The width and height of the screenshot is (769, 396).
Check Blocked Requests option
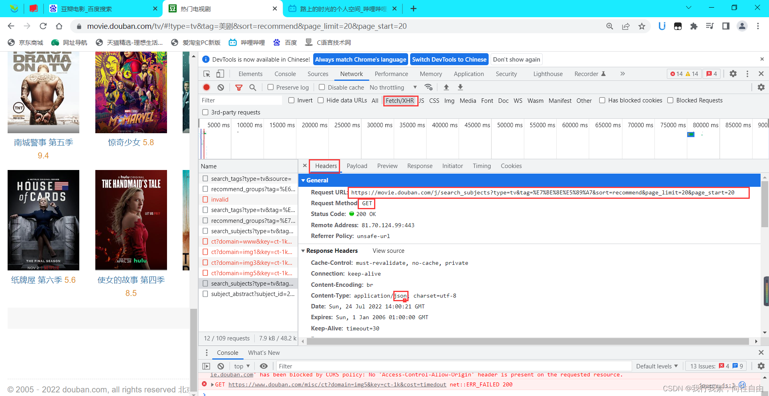click(670, 100)
